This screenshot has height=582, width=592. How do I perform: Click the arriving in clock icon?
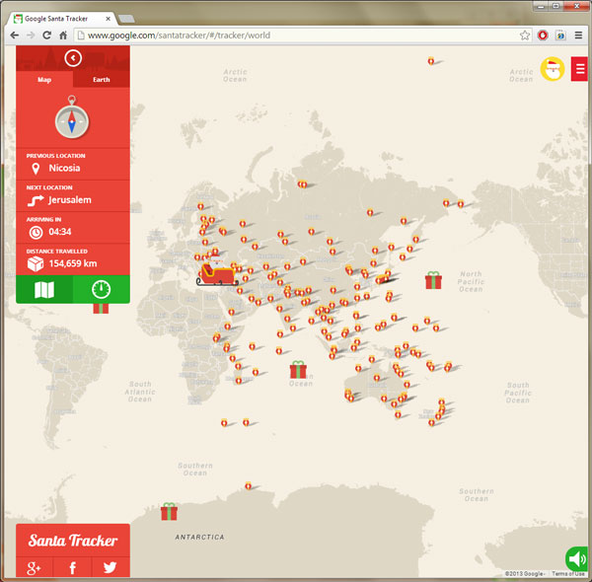coord(36,232)
